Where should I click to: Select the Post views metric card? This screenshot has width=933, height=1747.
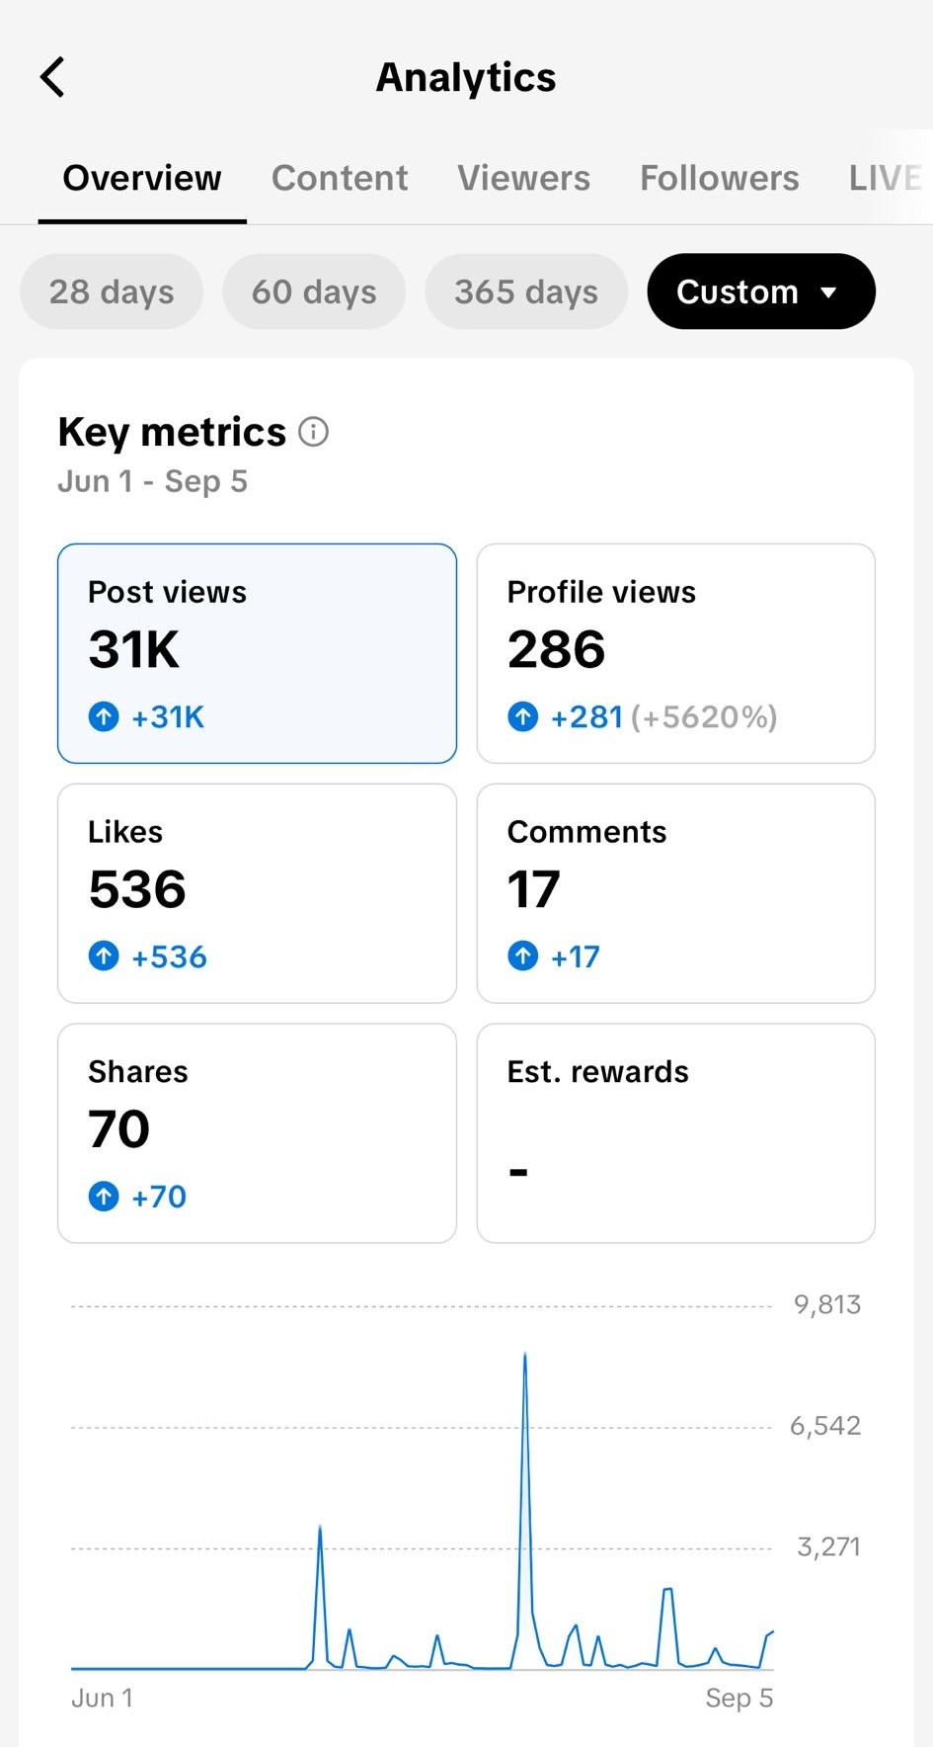(x=257, y=653)
